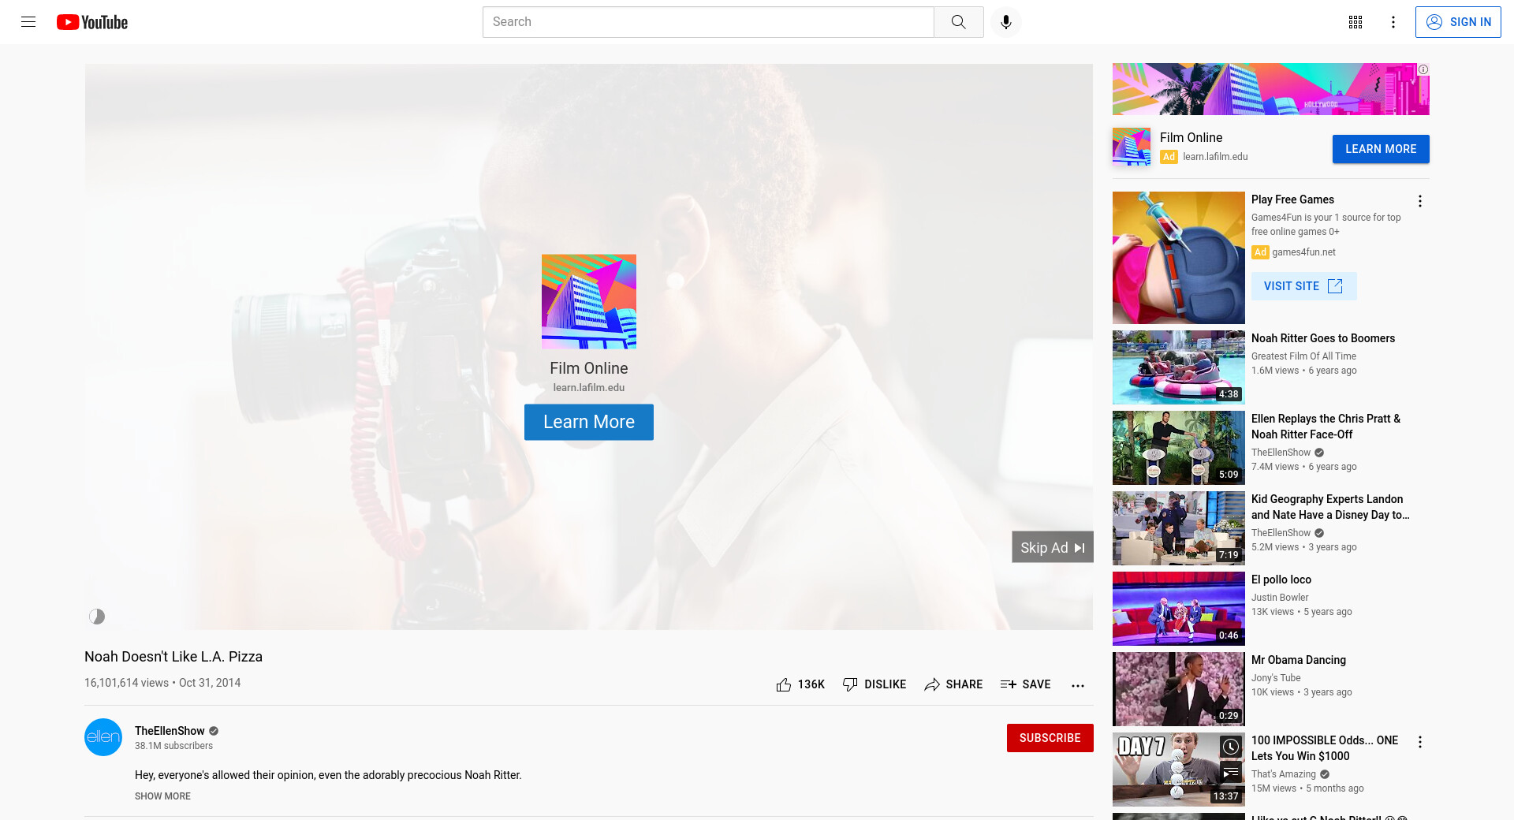The image size is (1514, 820).
Task: Open El pollo loco video
Action: (1281, 580)
